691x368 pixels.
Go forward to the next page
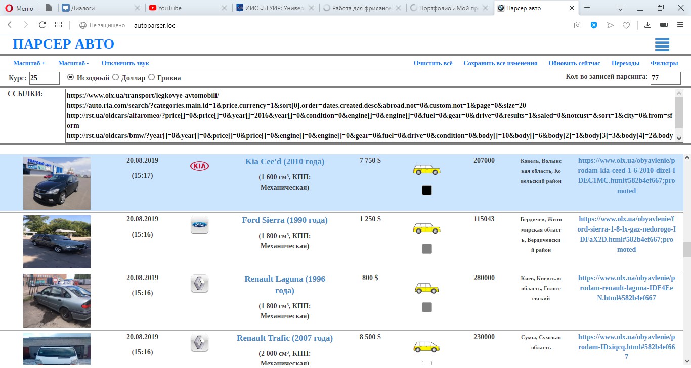coord(26,25)
